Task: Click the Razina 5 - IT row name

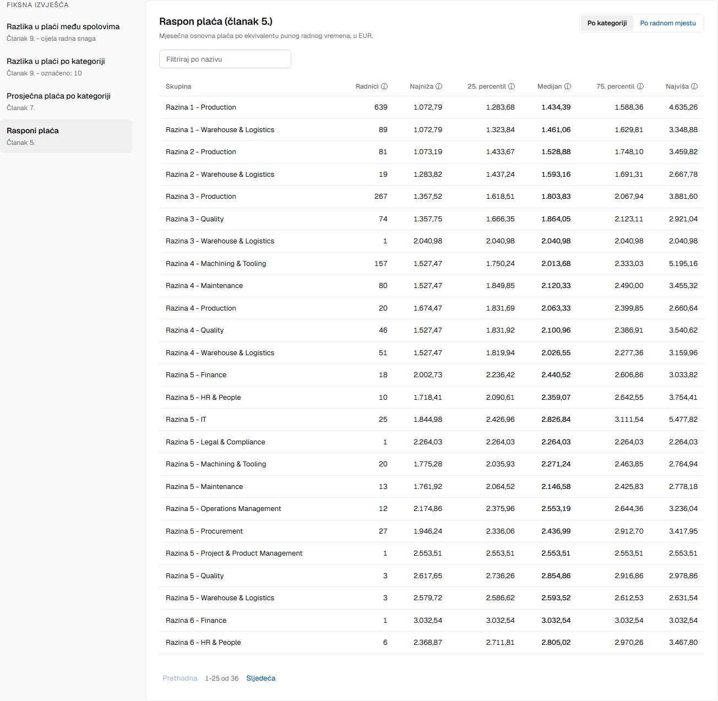Action: 186,420
